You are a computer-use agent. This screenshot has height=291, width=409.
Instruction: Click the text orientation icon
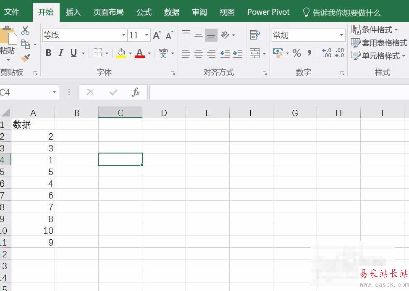pos(225,35)
